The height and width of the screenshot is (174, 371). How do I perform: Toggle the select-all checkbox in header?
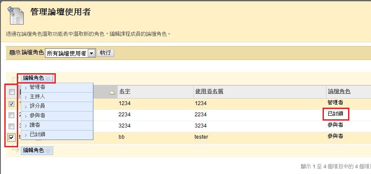[12, 92]
